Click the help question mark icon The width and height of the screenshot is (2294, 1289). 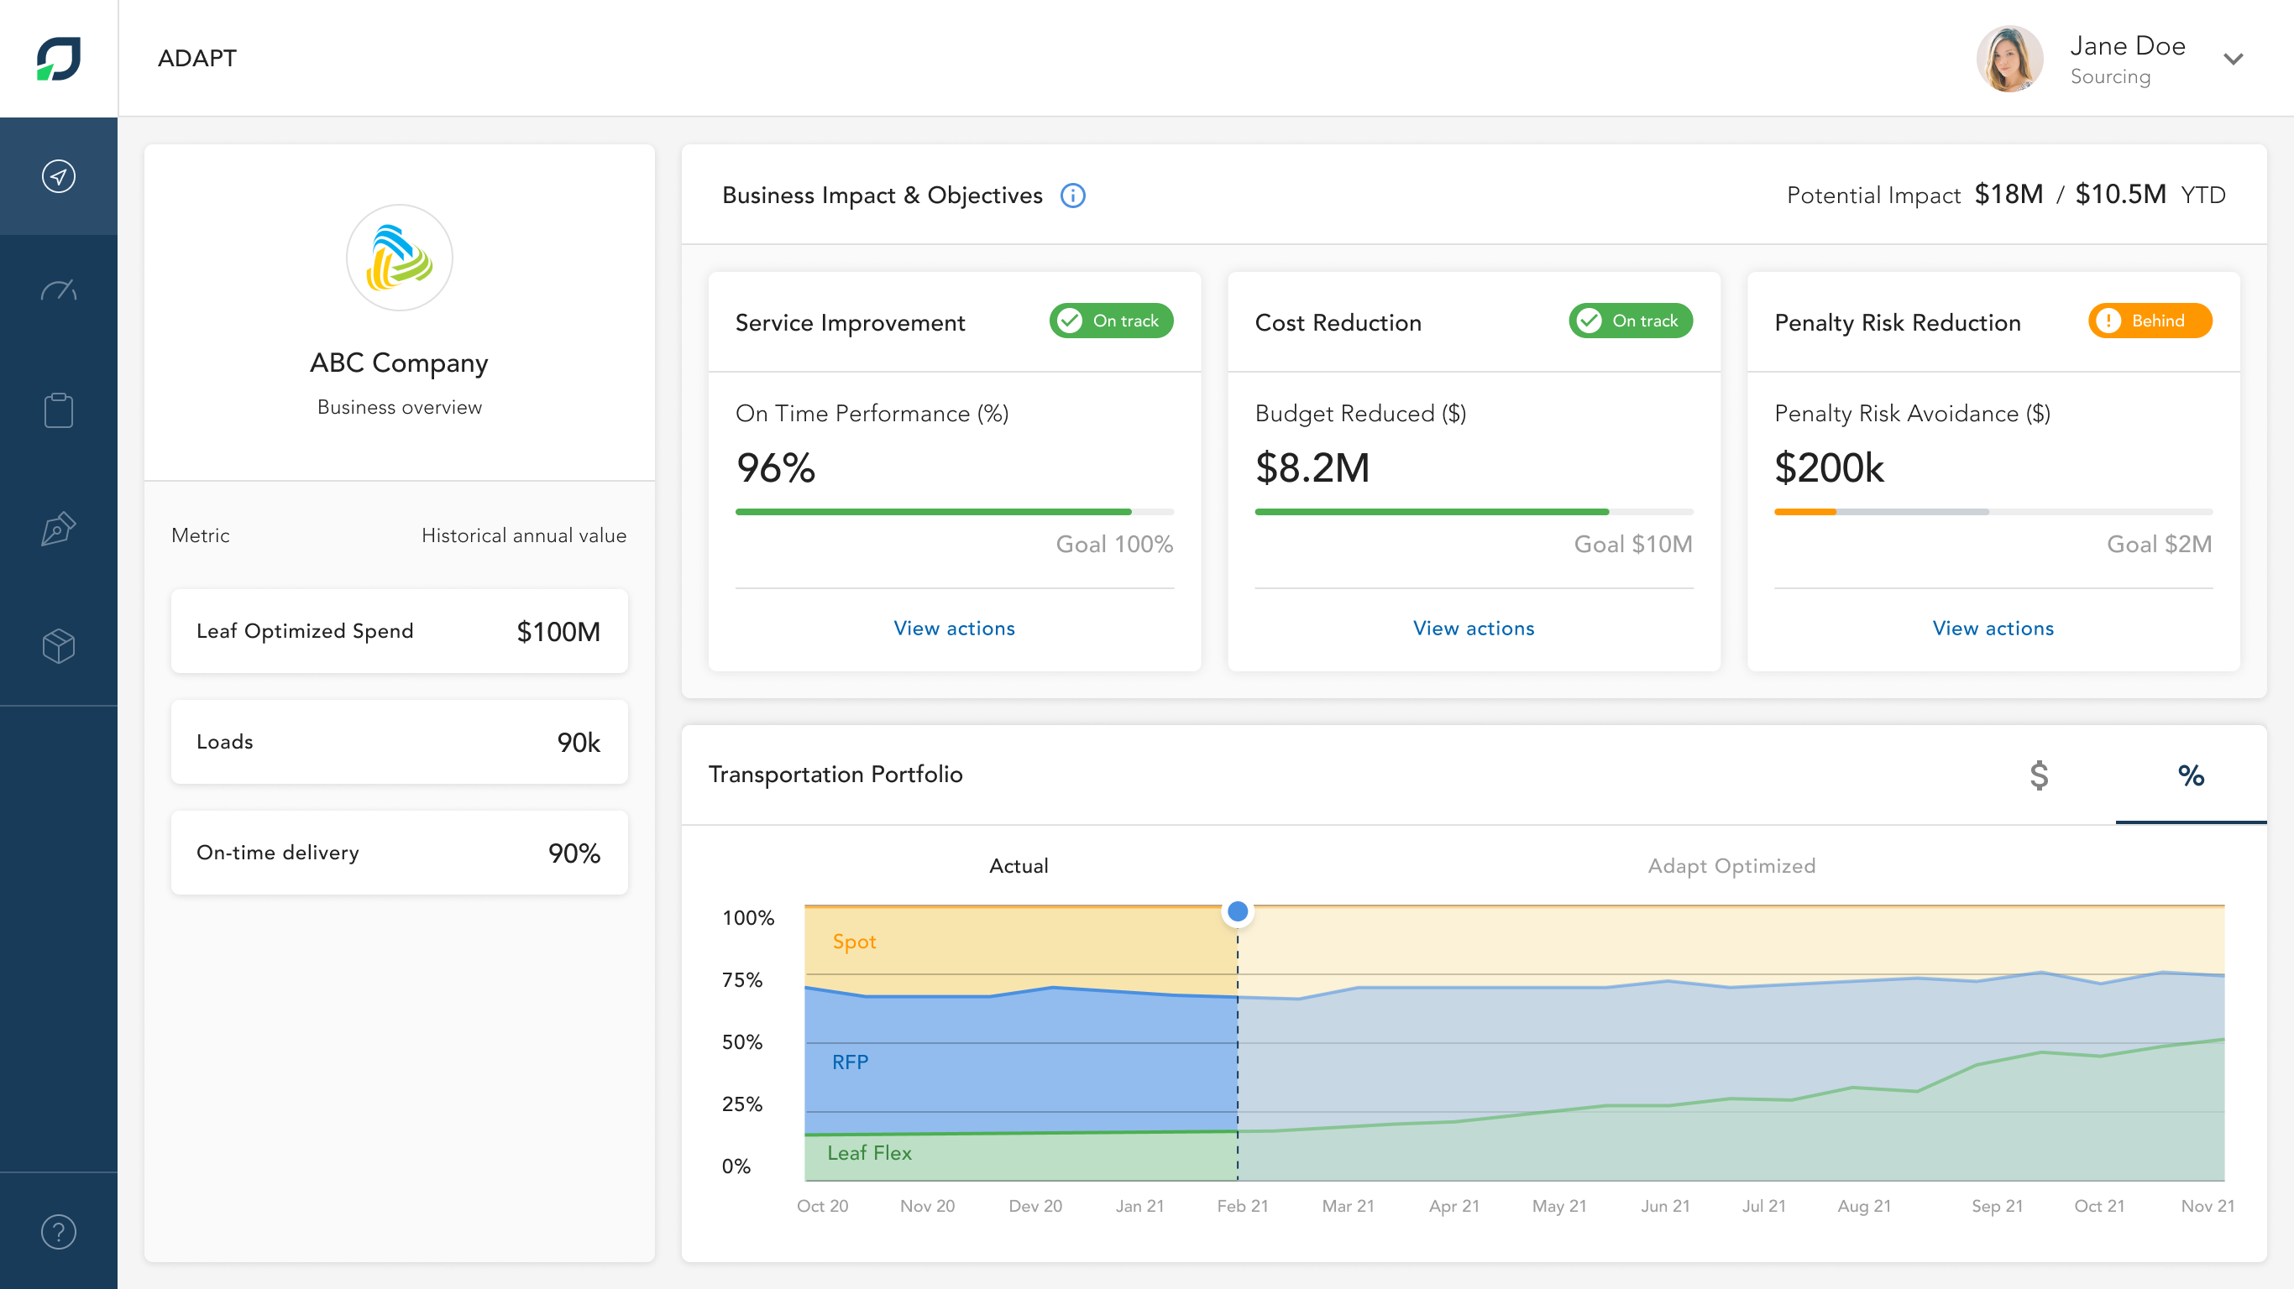[59, 1232]
